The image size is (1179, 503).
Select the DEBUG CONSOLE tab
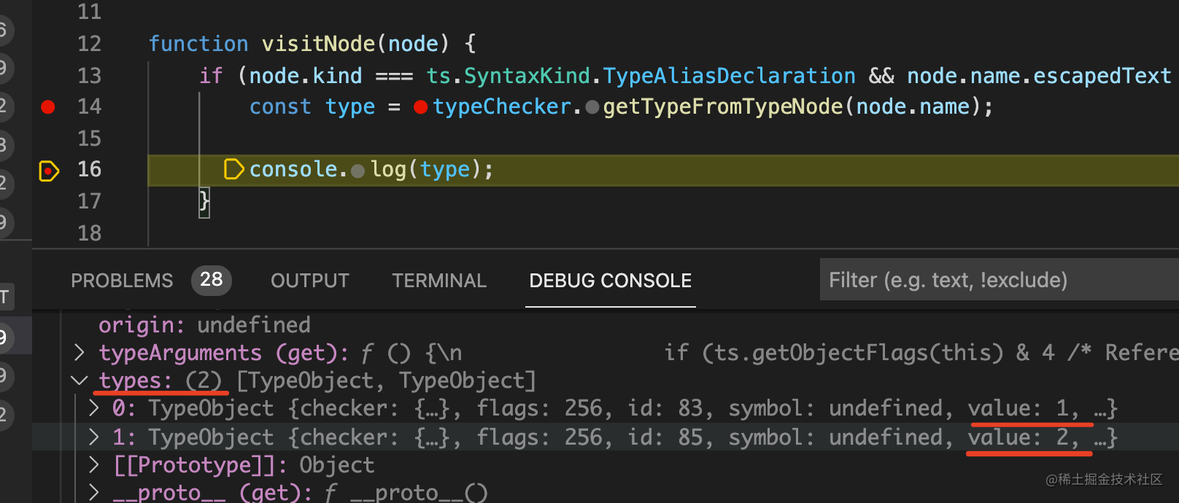(610, 281)
